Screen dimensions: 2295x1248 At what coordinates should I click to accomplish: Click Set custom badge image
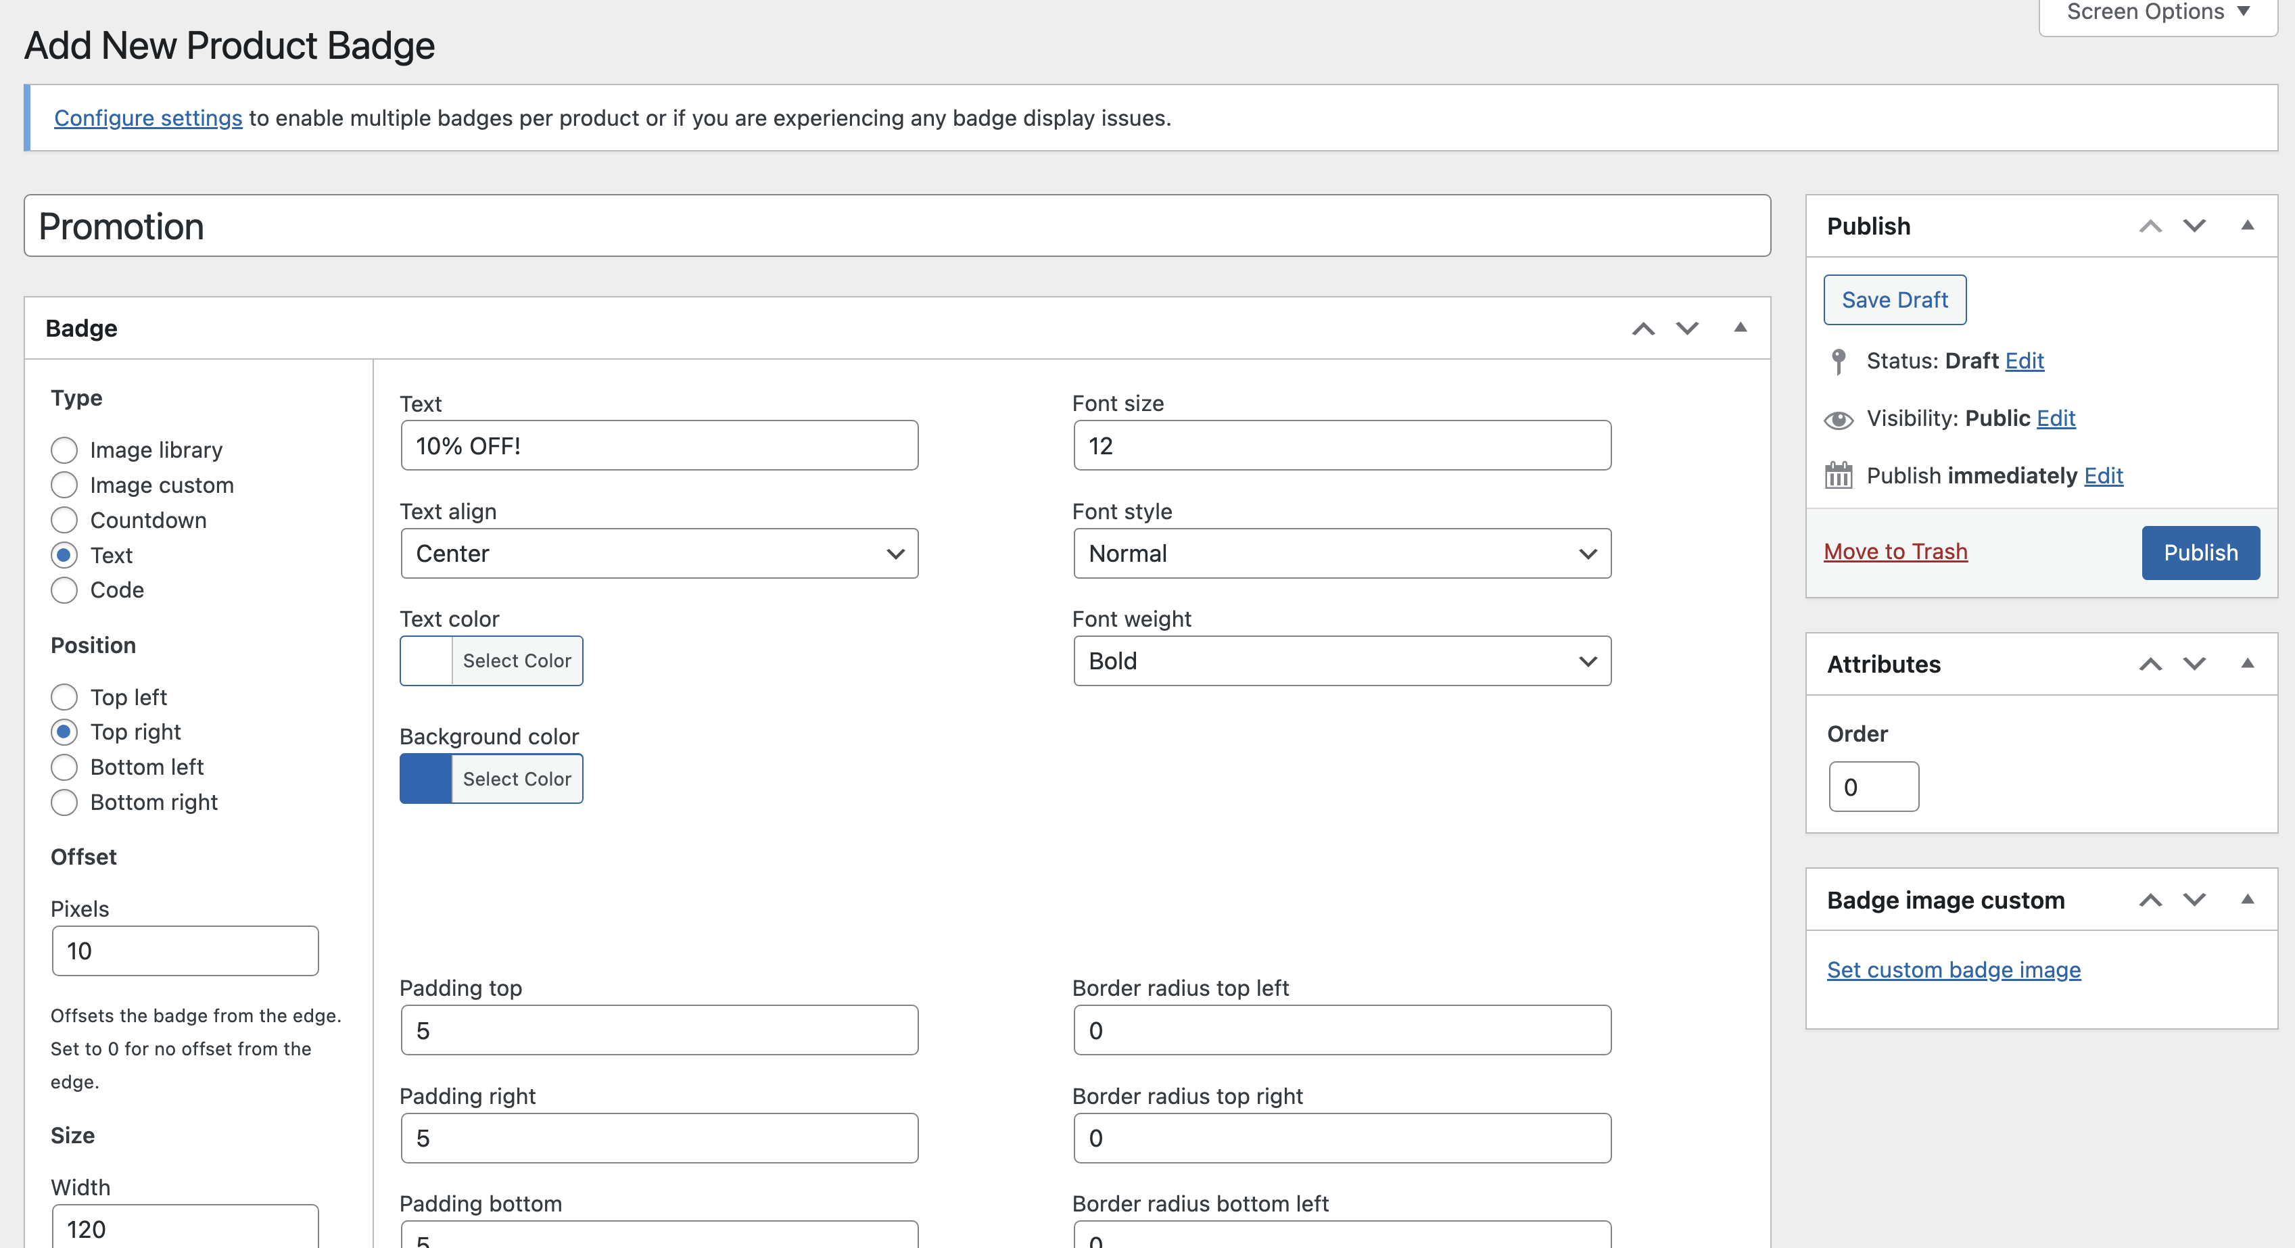(1953, 969)
